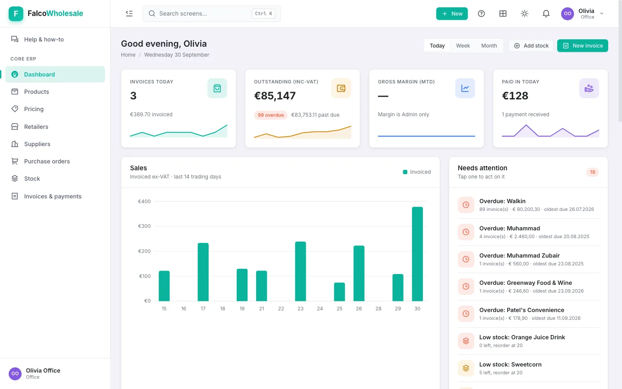The width and height of the screenshot is (622, 389).
Task: Switch to the Month tab
Action: [489, 46]
